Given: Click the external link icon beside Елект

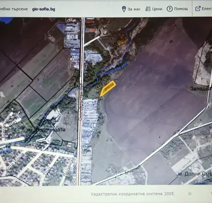Looking at the screenshot, I should pyautogui.click(x=198, y=9).
